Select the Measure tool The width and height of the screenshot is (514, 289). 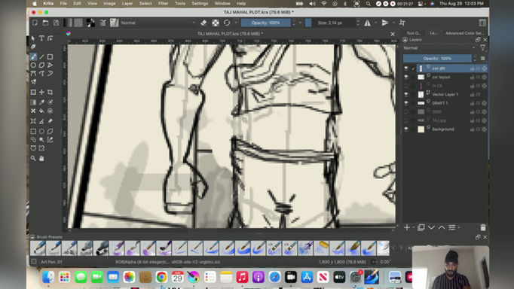point(41,121)
